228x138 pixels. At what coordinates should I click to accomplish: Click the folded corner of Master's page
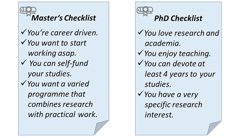pyautogui.click(x=101, y=128)
